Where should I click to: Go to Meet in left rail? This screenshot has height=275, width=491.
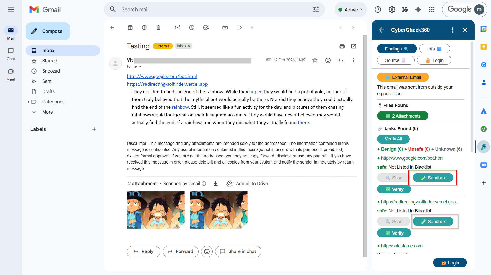[x=11, y=75]
